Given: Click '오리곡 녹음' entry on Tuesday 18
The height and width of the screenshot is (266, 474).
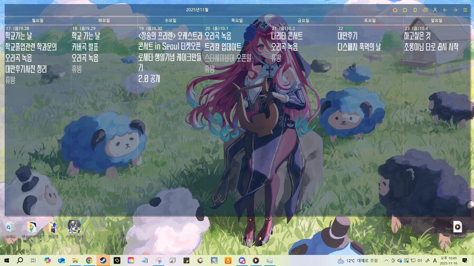Looking at the screenshot, I should click(x=85, y=58).
